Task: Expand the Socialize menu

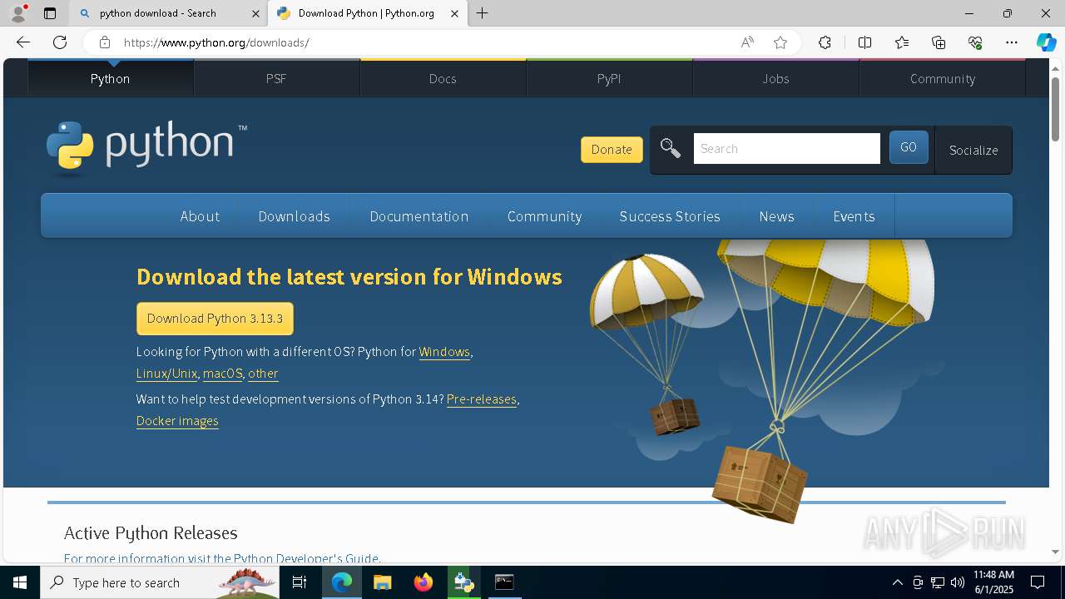Action: click(973, 150)
